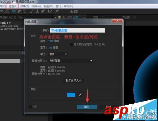Click the solid name input field
Image resolution: width=158 pixels, height=121 pixels.
tap(77, 30)
